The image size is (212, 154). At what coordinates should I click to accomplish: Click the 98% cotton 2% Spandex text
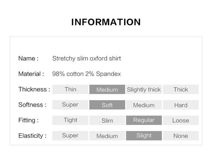click(86, 74)
